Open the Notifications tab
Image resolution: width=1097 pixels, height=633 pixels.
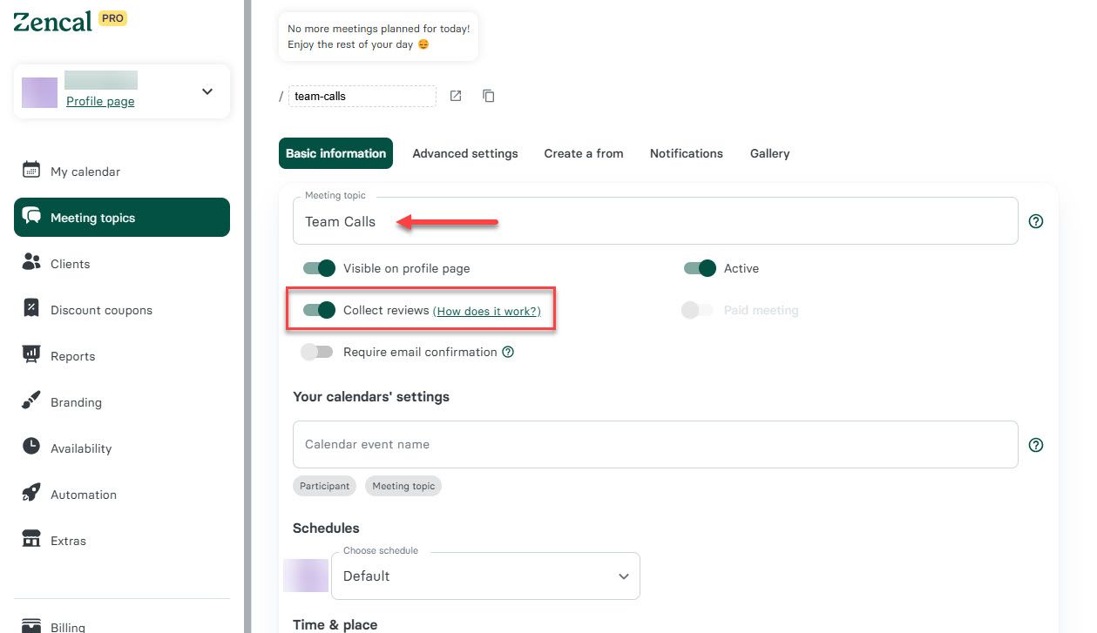pos(687,153)
